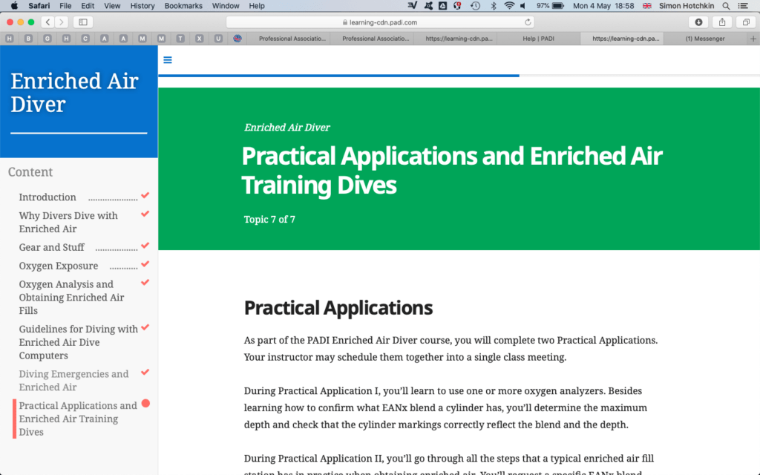Show all tabs overview
Viewport: 760px width, 475px height.
point(746,22)
